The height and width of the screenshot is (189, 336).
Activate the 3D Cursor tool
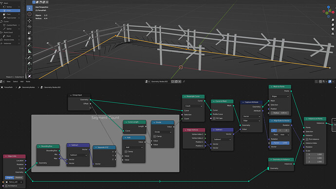coord(29,14)
